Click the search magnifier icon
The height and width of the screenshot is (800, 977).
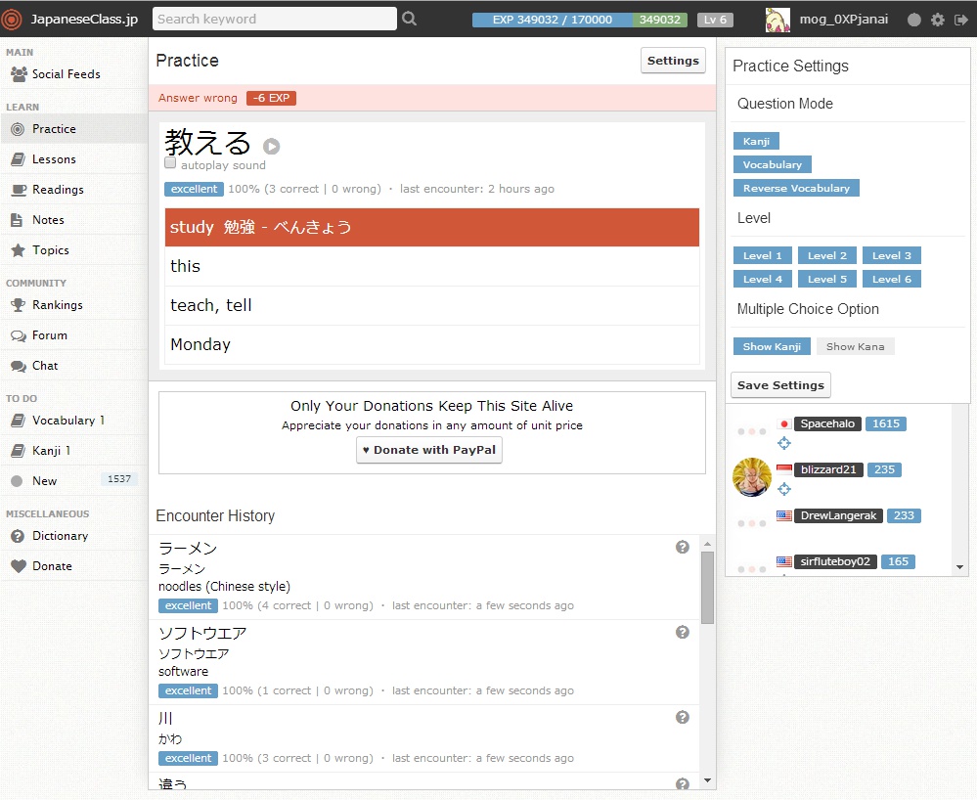[409, 19]
